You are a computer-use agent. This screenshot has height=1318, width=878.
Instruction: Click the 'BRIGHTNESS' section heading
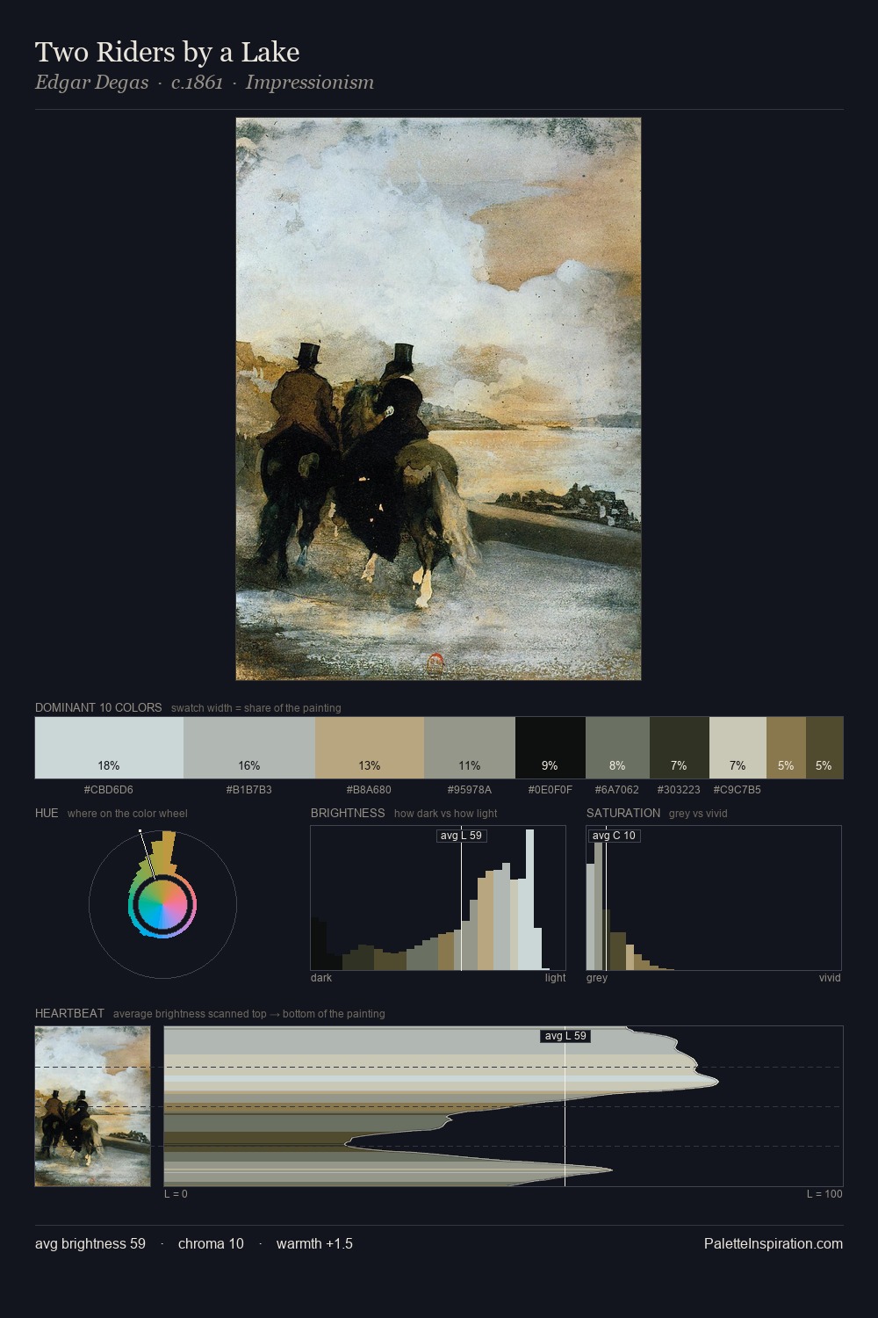(348, 813)
